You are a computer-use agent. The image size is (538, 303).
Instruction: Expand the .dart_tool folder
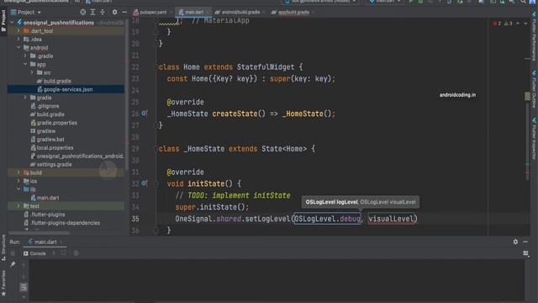18,31
